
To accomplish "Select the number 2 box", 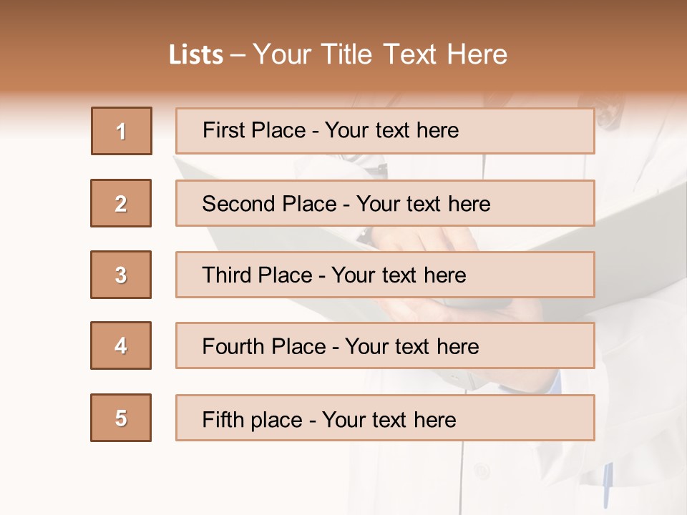I will (121, 203).
